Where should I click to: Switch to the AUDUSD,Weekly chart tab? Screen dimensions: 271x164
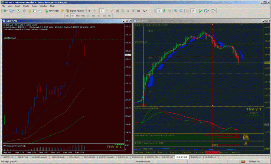(40, 157)
